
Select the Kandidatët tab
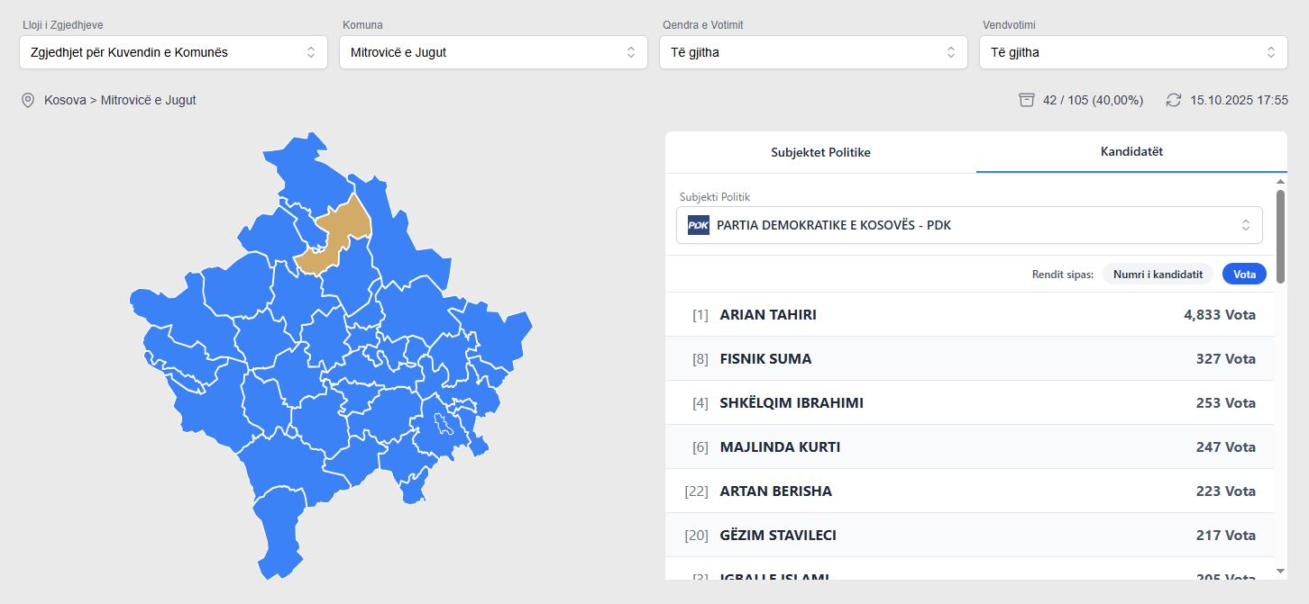click(x=1131, y=152)
